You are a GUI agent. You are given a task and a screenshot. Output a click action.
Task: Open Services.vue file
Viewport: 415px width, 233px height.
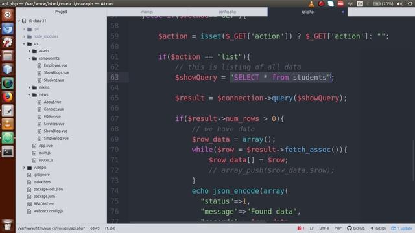[54, 124]
